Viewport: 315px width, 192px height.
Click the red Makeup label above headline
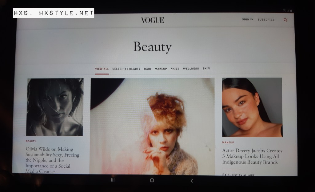click(x=228, y=142)
